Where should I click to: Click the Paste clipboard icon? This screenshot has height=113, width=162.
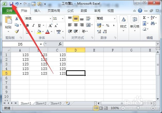coord(8,20)
